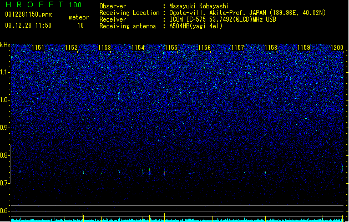This screenshot has height=222, width=349.
Task: Click the HROFFT 1.0.0 title text
Action: 44,4
